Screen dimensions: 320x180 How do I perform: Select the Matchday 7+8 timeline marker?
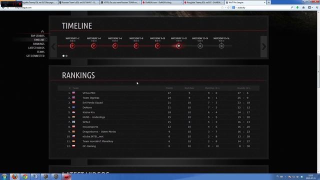click(136, 46)
